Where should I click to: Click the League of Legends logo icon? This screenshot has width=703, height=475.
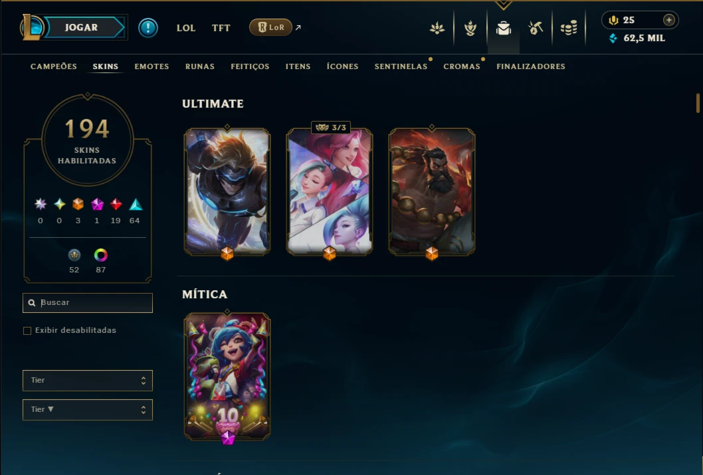(x=31, y=27)
